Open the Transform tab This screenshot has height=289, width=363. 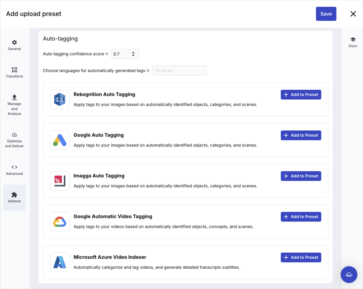(14, 73)
